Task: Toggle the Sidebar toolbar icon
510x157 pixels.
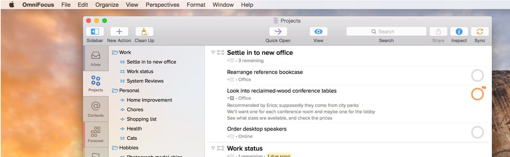Action: tap(95, 32)
